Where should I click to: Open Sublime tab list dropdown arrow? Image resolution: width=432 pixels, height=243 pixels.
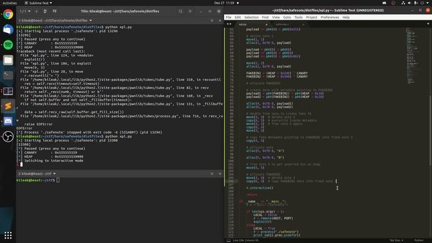pyautogui.click(x=428, y=24)
